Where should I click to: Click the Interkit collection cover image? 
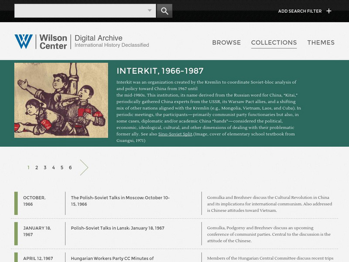(x=61, y=100)
